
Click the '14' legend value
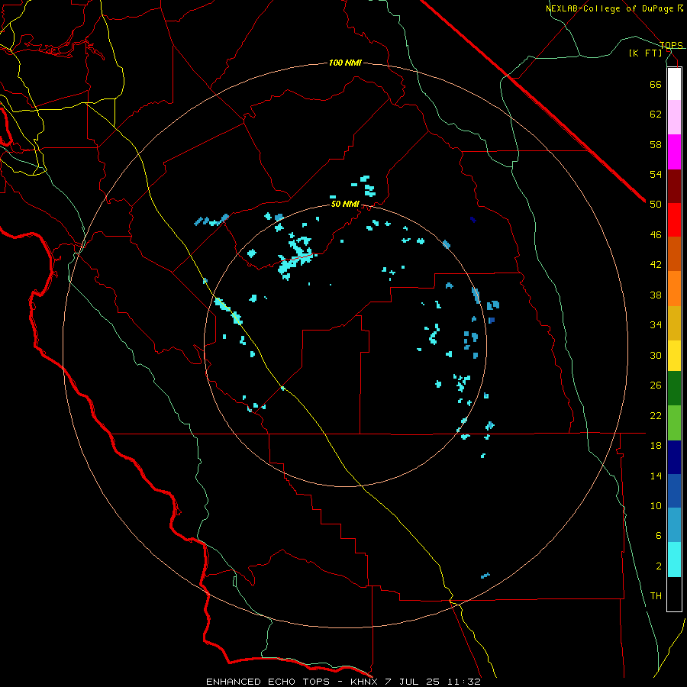[x=656, y=476]
